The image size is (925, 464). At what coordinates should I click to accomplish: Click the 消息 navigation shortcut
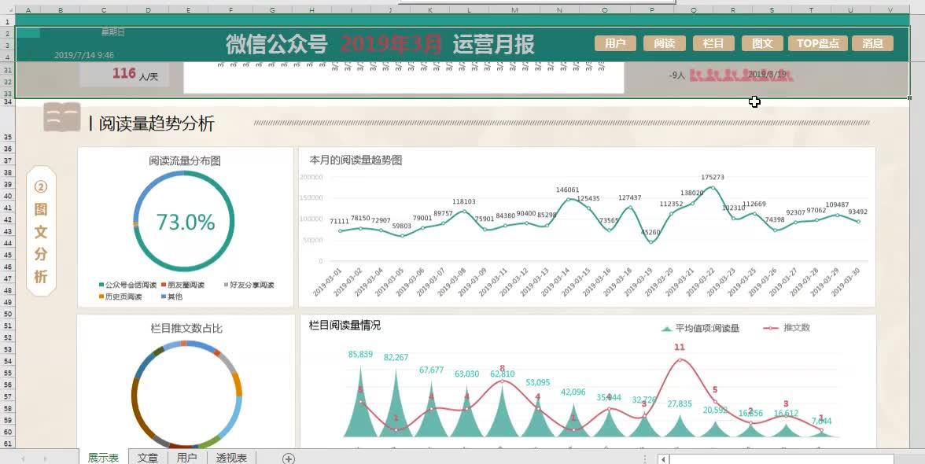pyautogui.click(x=872, y=43)
